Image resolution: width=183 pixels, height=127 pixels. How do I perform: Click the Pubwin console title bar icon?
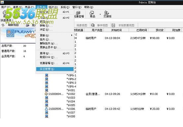point(2,2)
